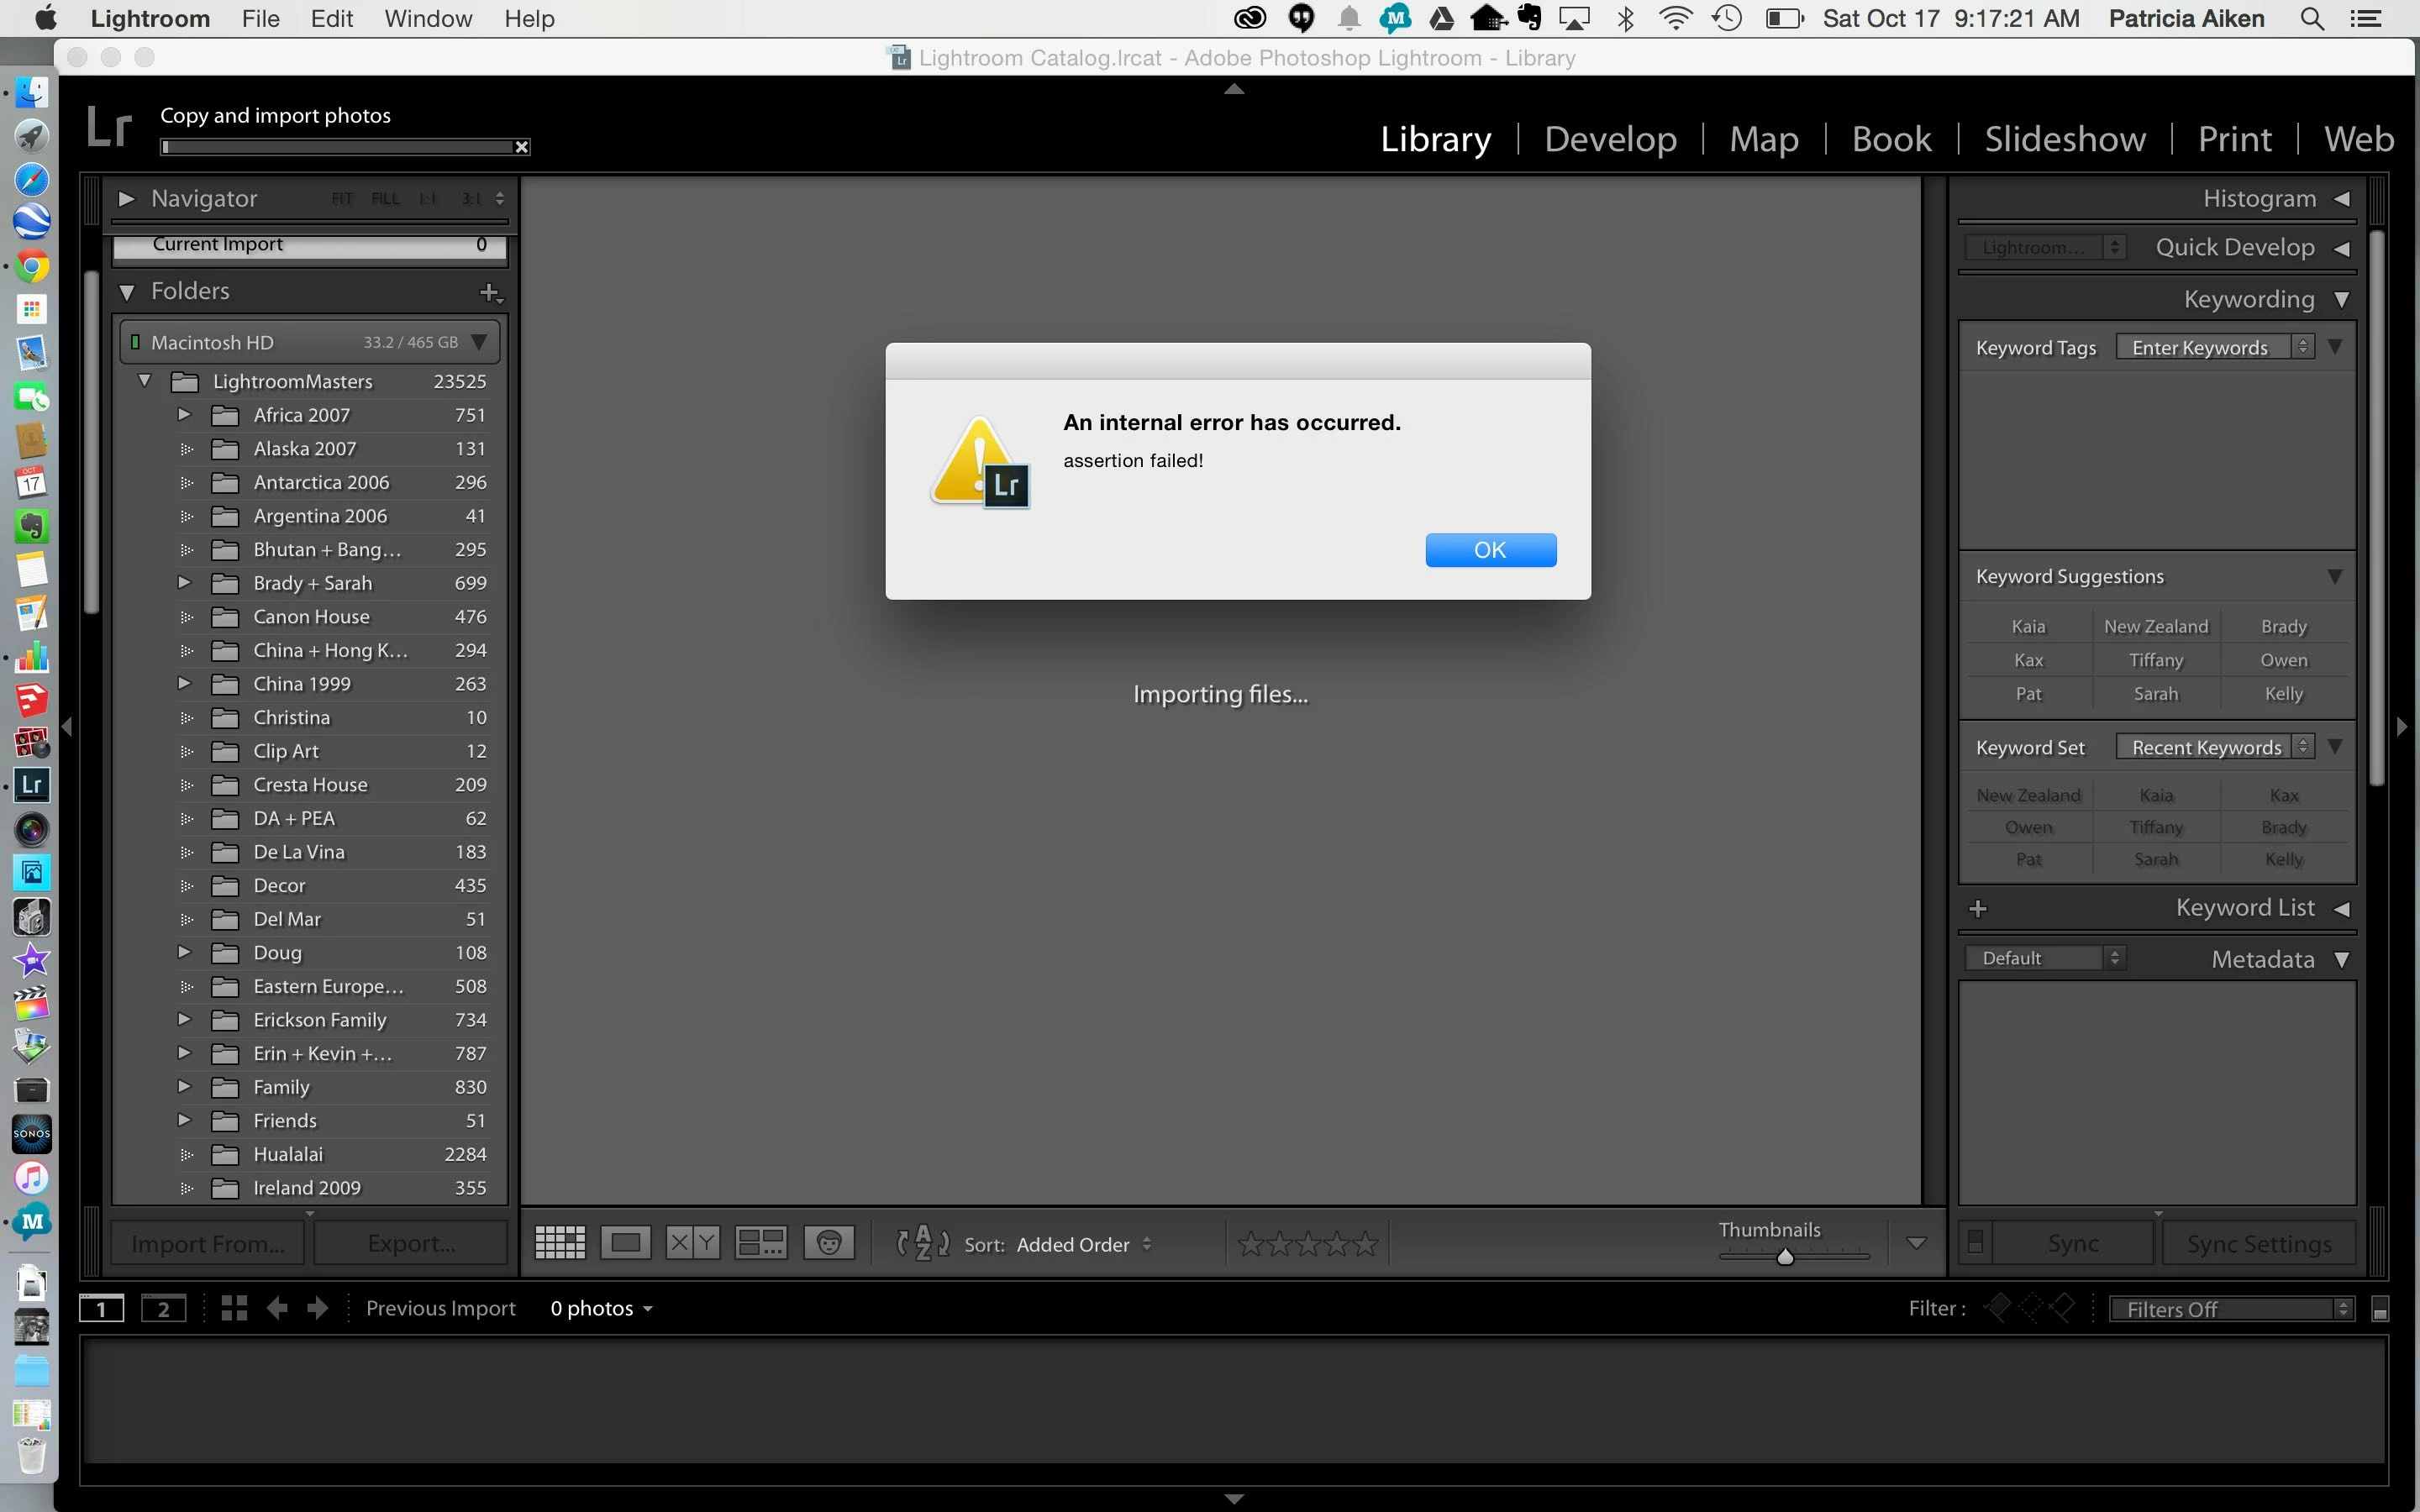2420x1512 pixels.
Task: Click OK in the error dialog
Action: coord(1490,550)
